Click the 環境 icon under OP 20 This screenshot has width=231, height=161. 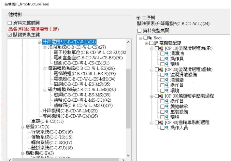(167, 91)
